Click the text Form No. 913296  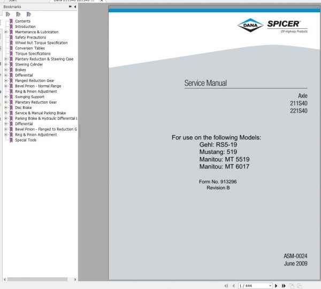tap(218, 182)
